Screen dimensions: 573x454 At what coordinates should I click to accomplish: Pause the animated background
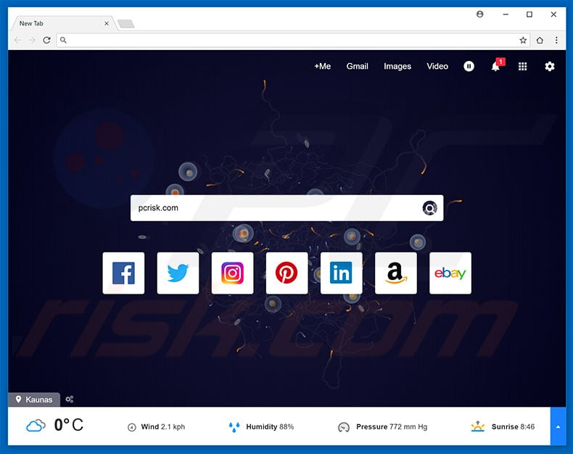(x=469, y=66)
